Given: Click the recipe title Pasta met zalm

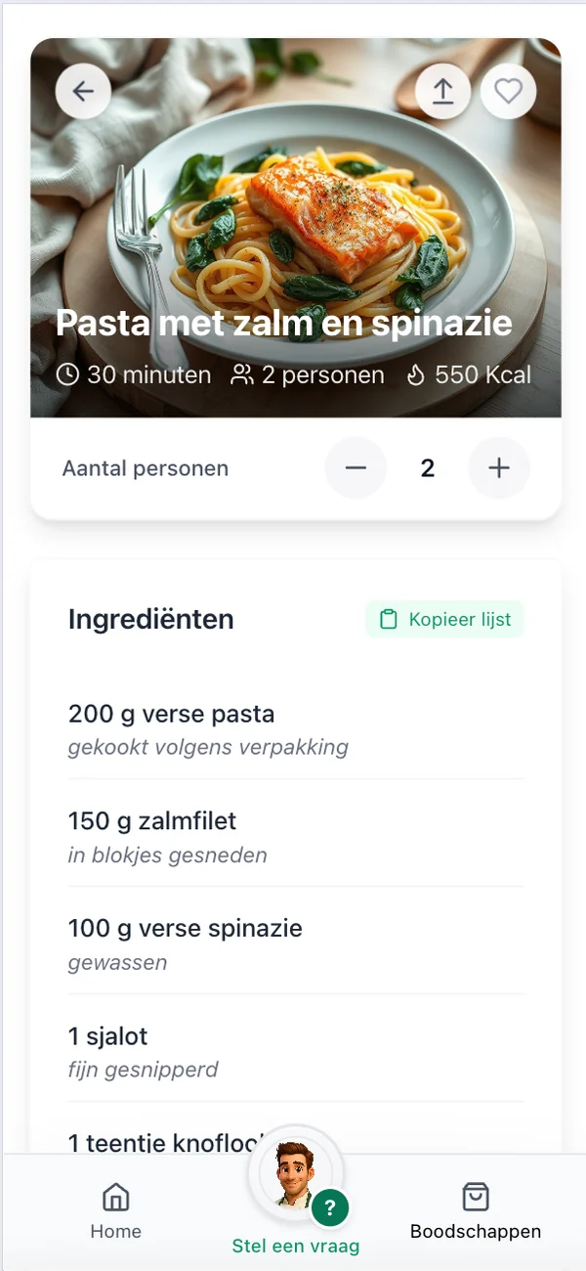Looking at the screenshot, I should click(283, 323).
